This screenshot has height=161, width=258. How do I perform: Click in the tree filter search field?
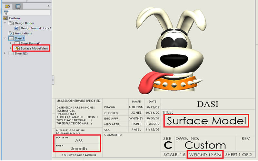30,13
